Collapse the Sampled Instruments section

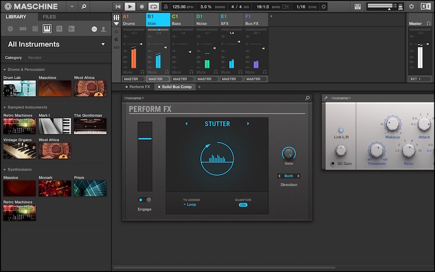pyautogui.click(x=5, y=107)
